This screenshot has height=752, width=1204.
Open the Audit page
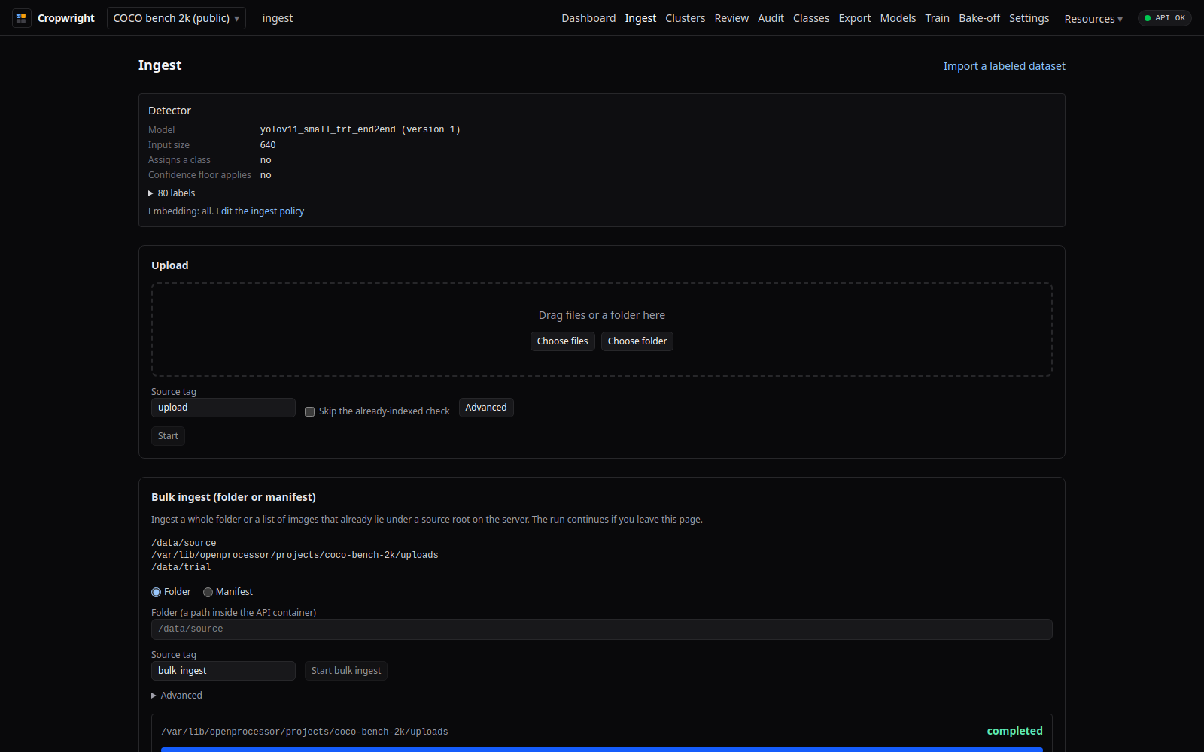pyautogui.click(x=771, y=18)
